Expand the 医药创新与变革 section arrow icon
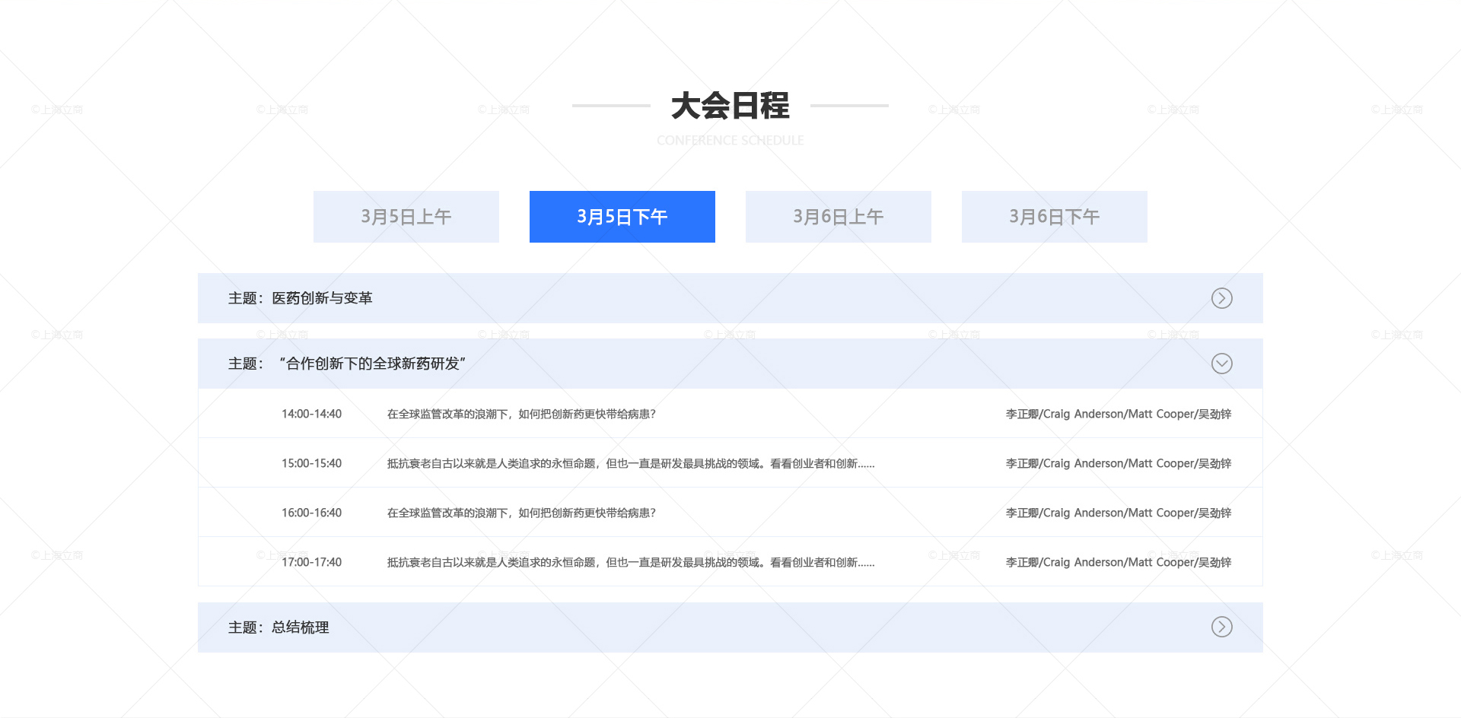Viewport: 1461px width, 718px height. pos(1221,298)
